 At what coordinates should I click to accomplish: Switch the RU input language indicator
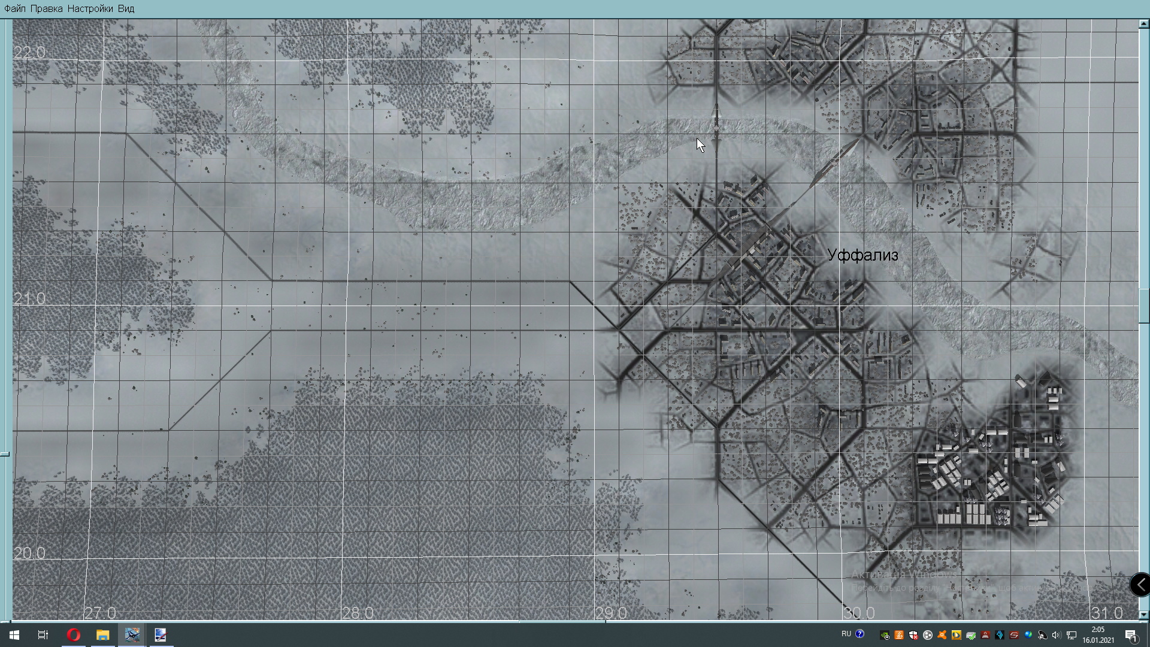[x=846, y=634]
